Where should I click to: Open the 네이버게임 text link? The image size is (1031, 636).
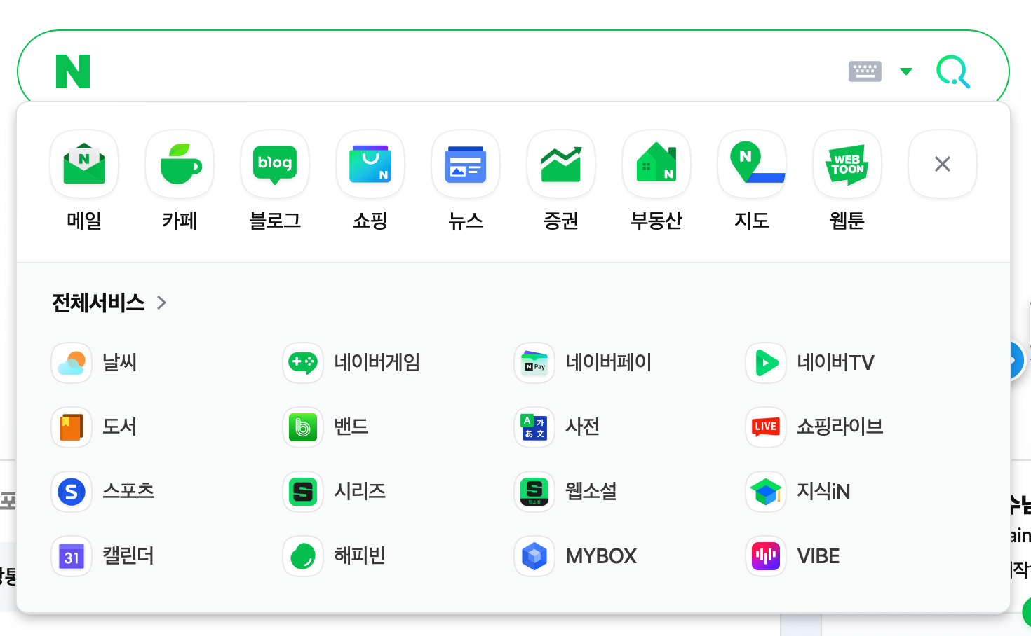point(377,363)
